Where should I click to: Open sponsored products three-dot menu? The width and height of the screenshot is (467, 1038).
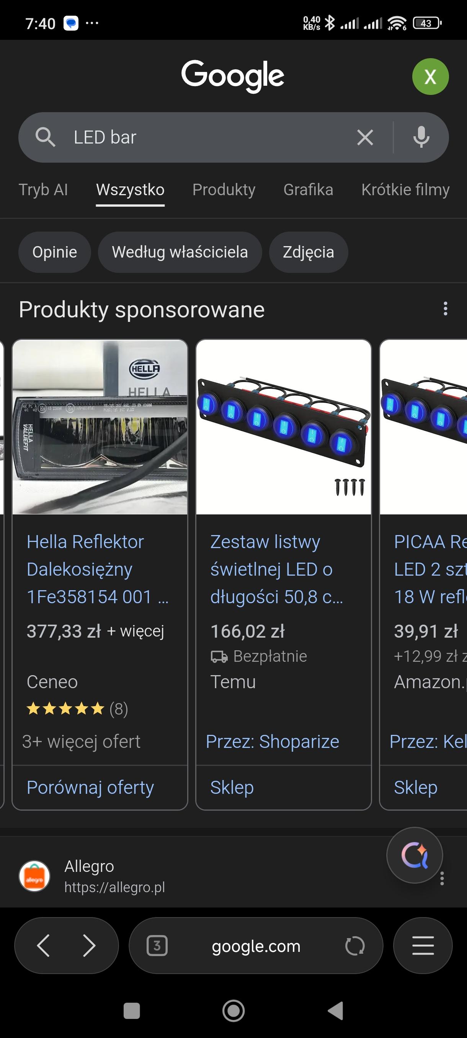tap(445, 308)
